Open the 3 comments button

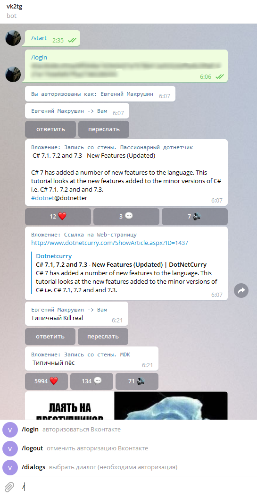point(126,217)
